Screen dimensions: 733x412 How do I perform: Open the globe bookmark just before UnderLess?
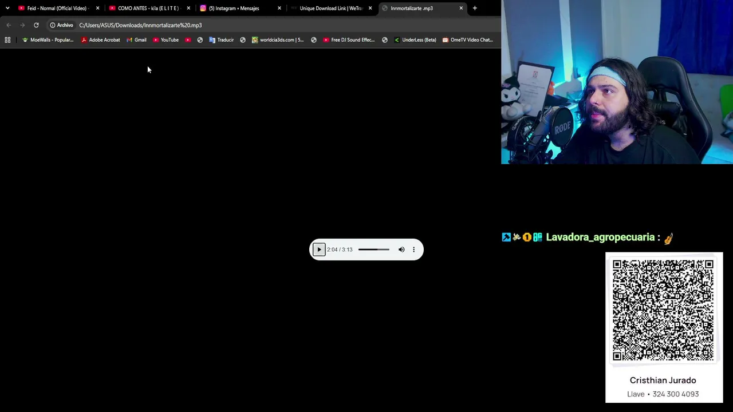(385, 40)
